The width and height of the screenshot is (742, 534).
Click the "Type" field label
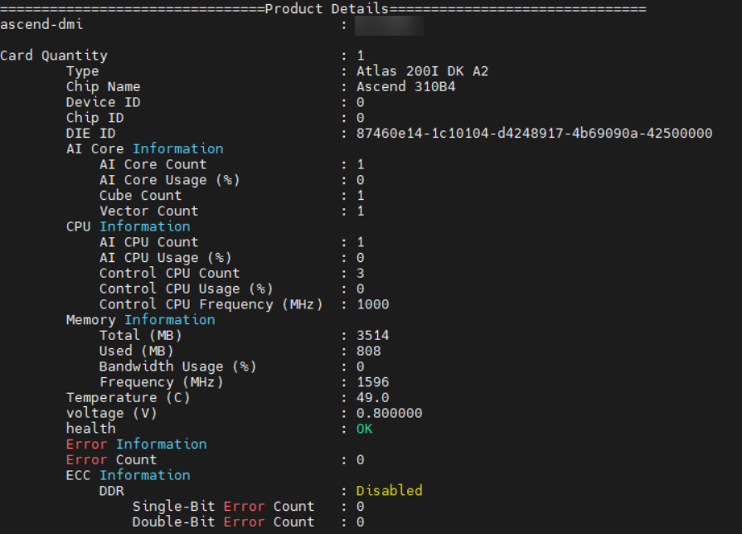83,71
